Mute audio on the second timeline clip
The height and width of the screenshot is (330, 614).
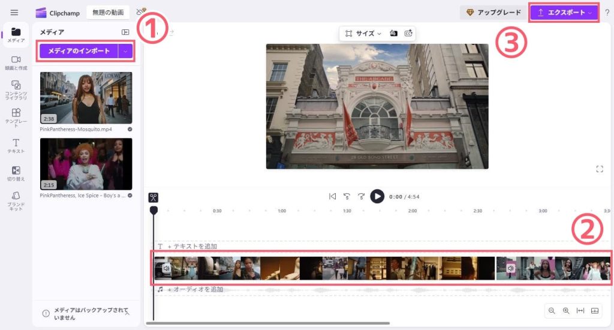click(510, 268)
